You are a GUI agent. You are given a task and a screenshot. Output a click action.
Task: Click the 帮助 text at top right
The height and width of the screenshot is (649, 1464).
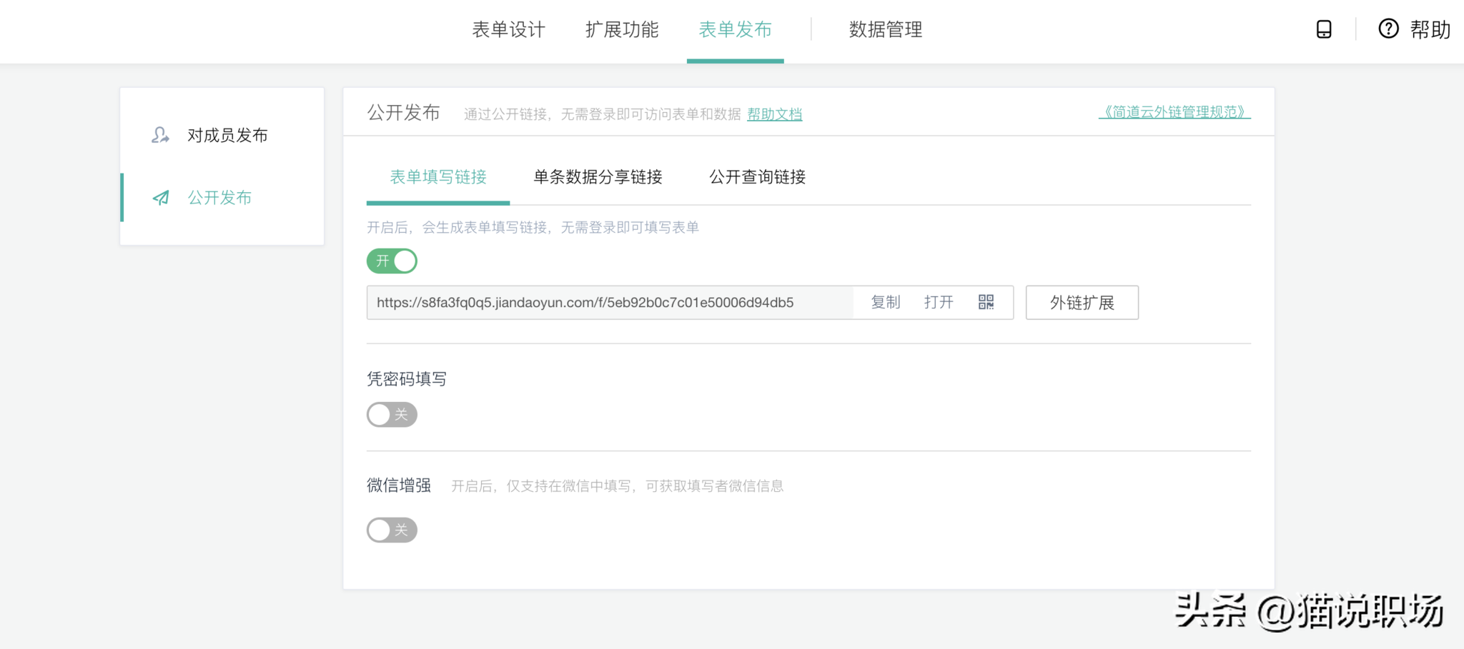1430,29
